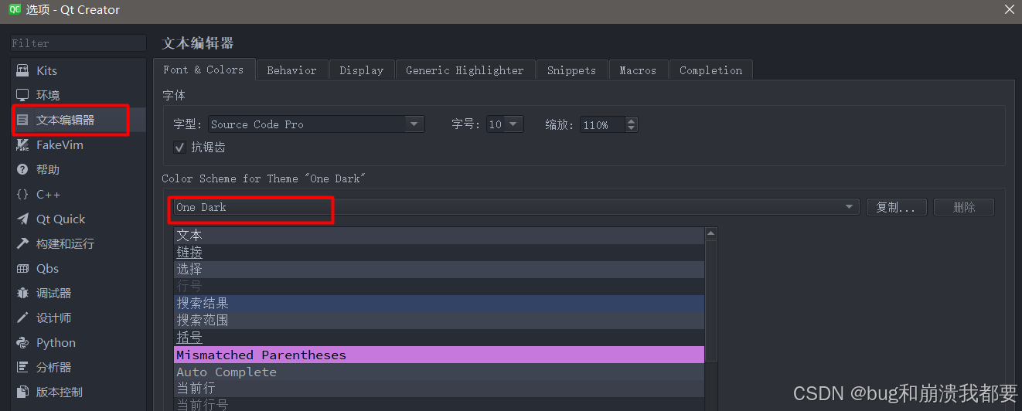Select the 括号 color item
This screenshot has width=1022, height=411.
439,338
